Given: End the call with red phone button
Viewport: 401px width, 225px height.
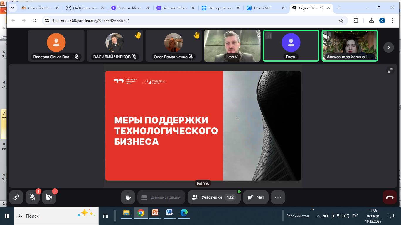Looking at the screenshot, I should click(x=390, y=197).
